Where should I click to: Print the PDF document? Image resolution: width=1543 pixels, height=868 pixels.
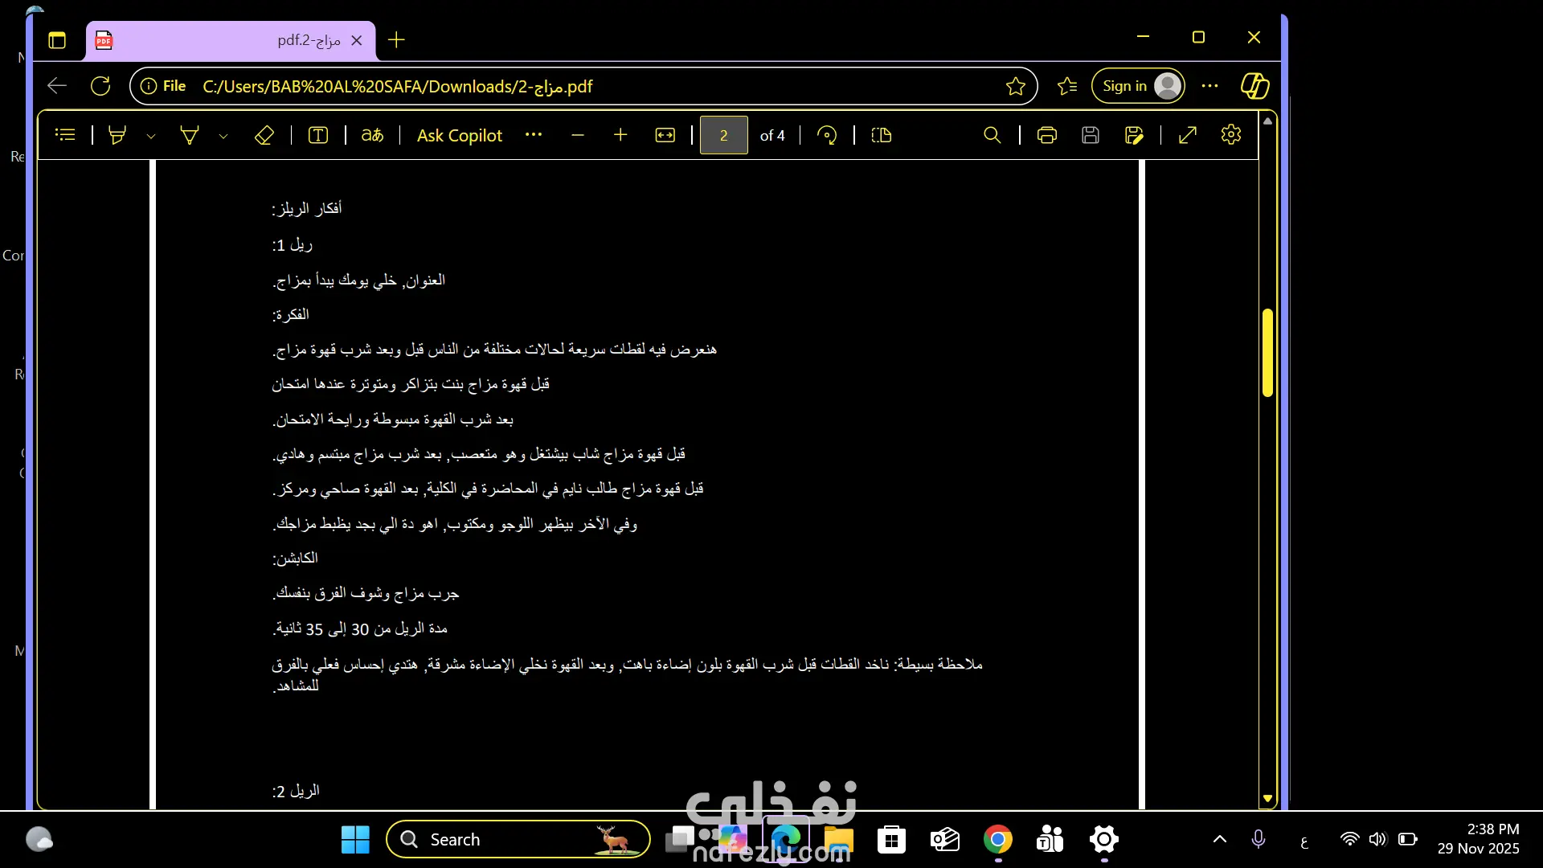click(1046, 135)
